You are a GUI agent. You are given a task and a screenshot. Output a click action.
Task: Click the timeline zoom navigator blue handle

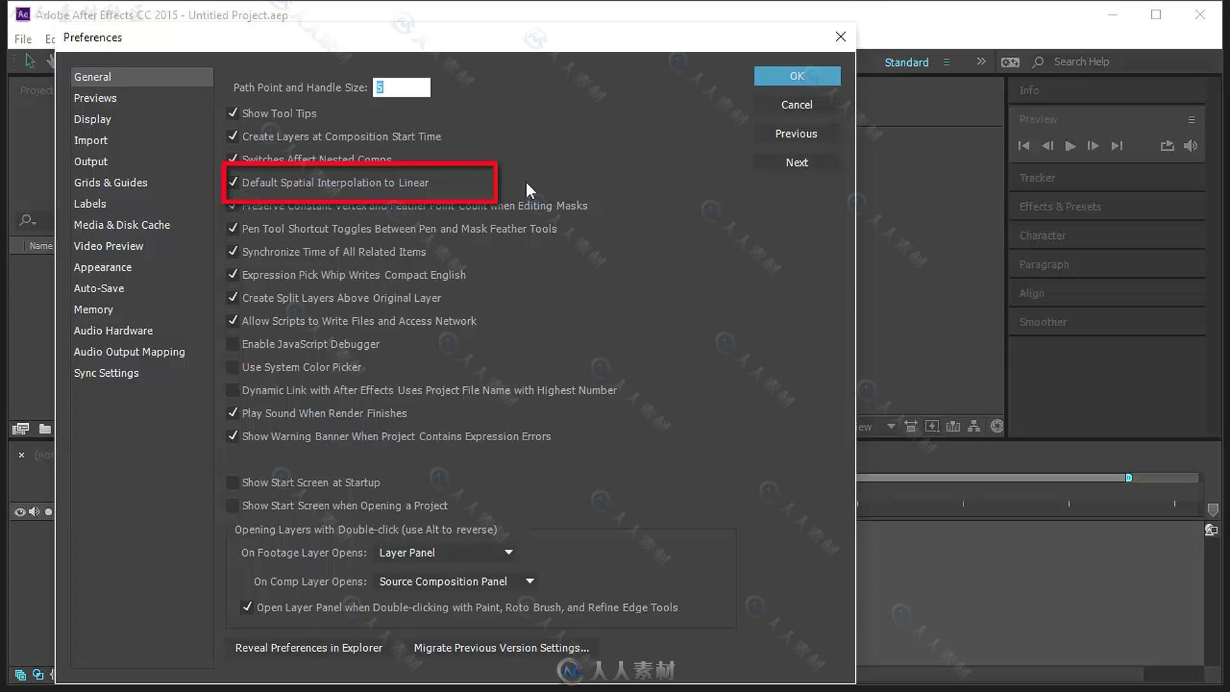tap(1129, 477)
